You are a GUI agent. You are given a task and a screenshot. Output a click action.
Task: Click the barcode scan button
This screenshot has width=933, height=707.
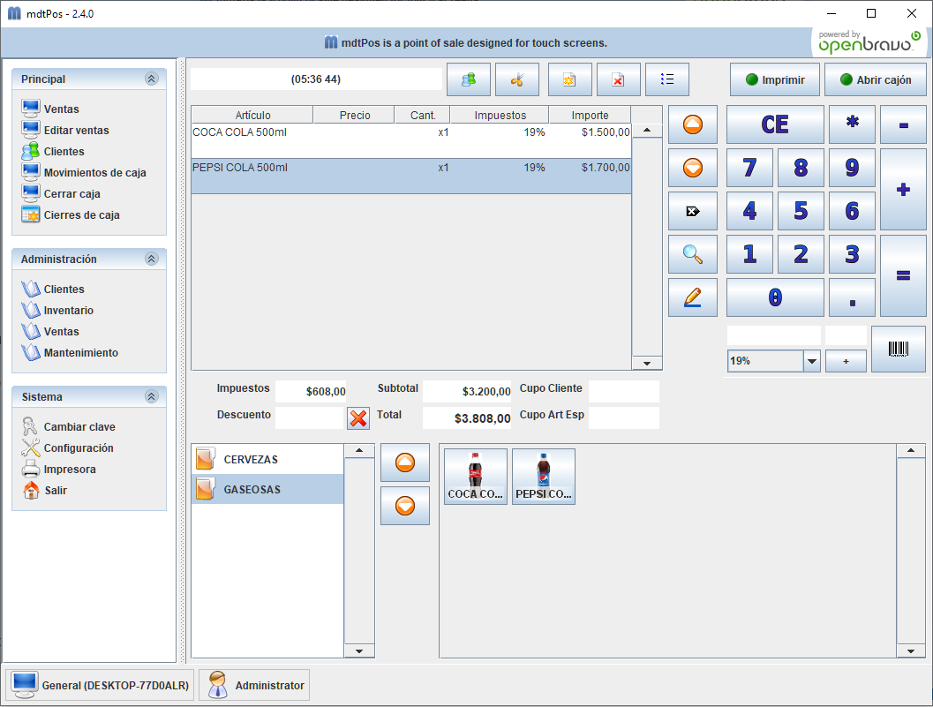click(899, 349)
